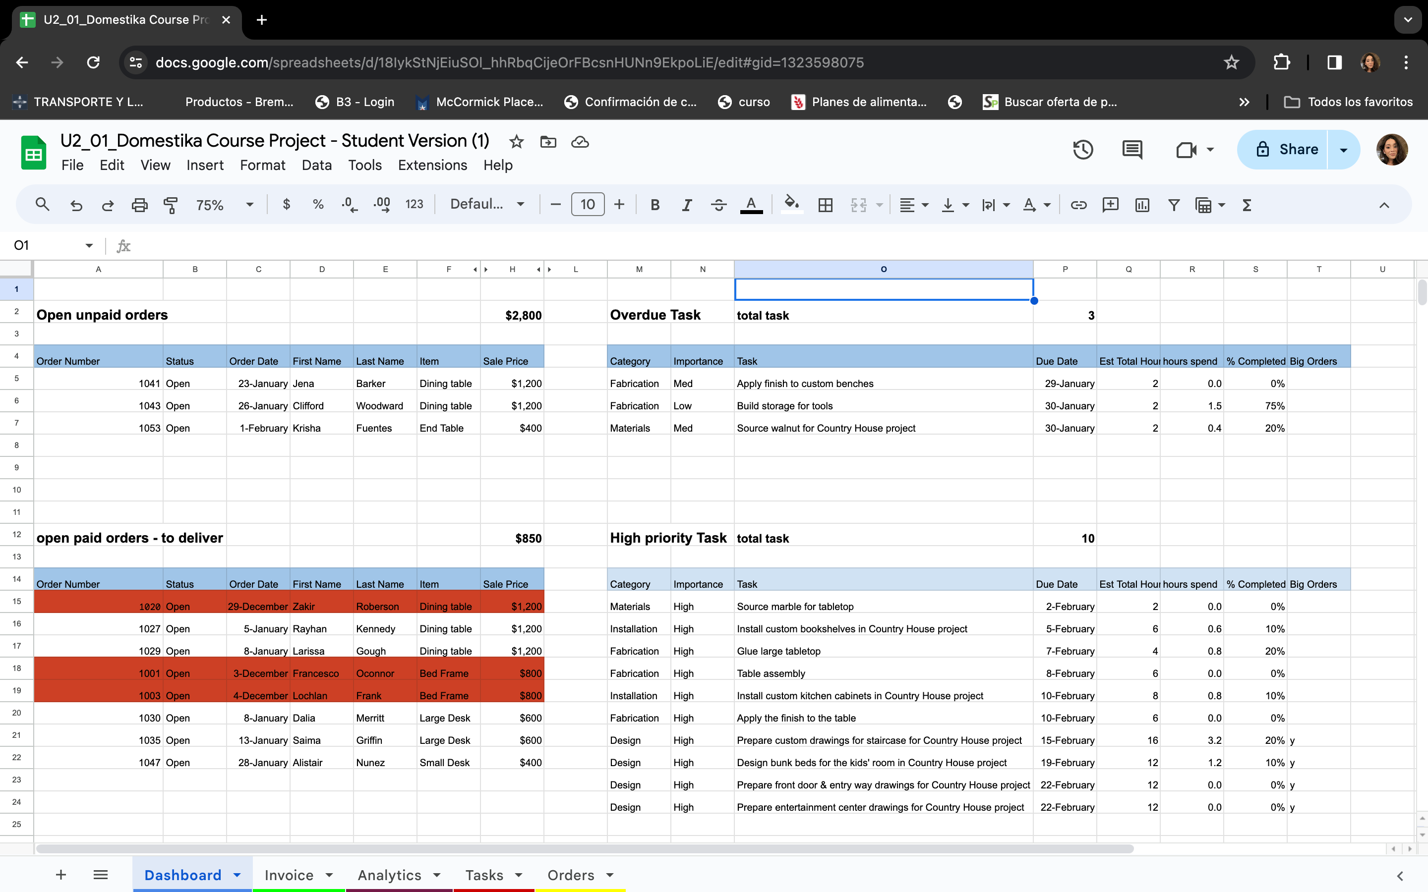
Task: Open the borders tool
Action: 825,205
